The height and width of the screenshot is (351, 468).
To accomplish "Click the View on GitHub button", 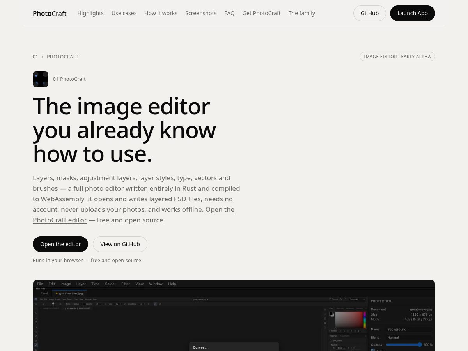I will 120,244.
